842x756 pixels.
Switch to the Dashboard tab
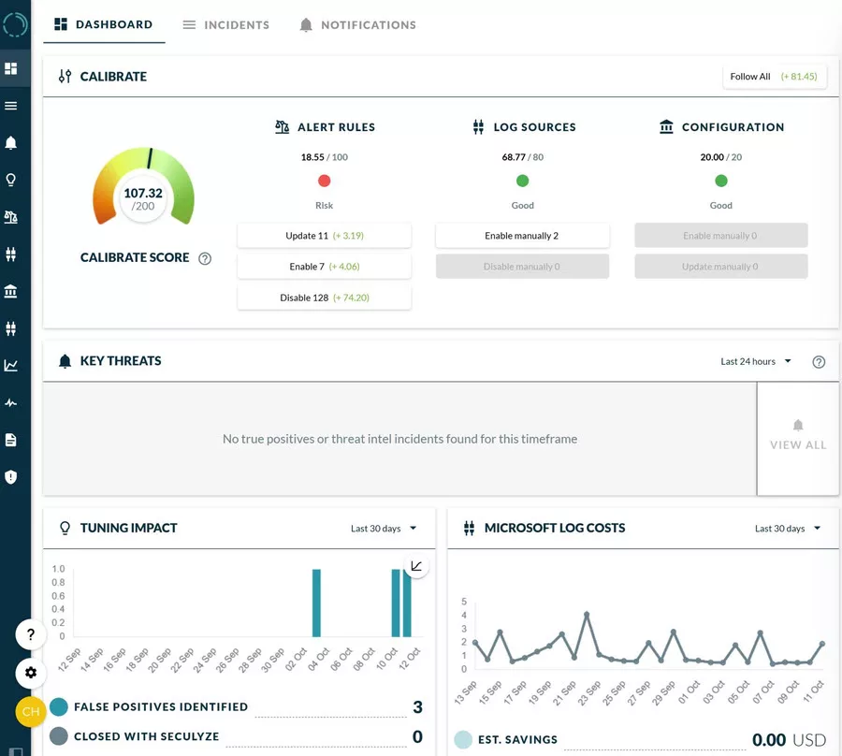point(104,24)
